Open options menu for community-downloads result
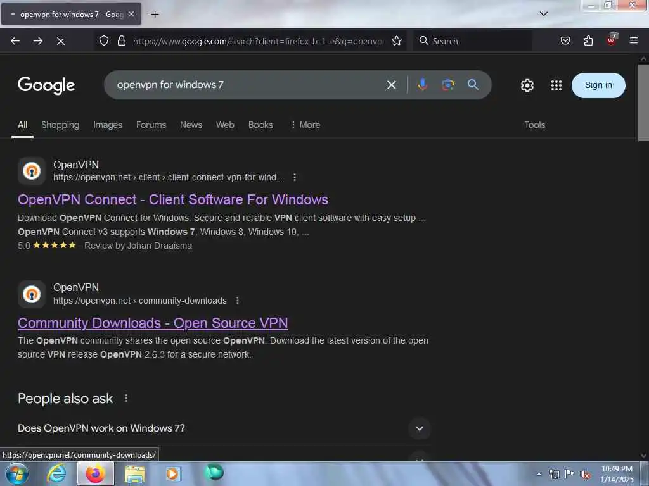The height and width of the screenshot is (486, 649). point(237,301)
